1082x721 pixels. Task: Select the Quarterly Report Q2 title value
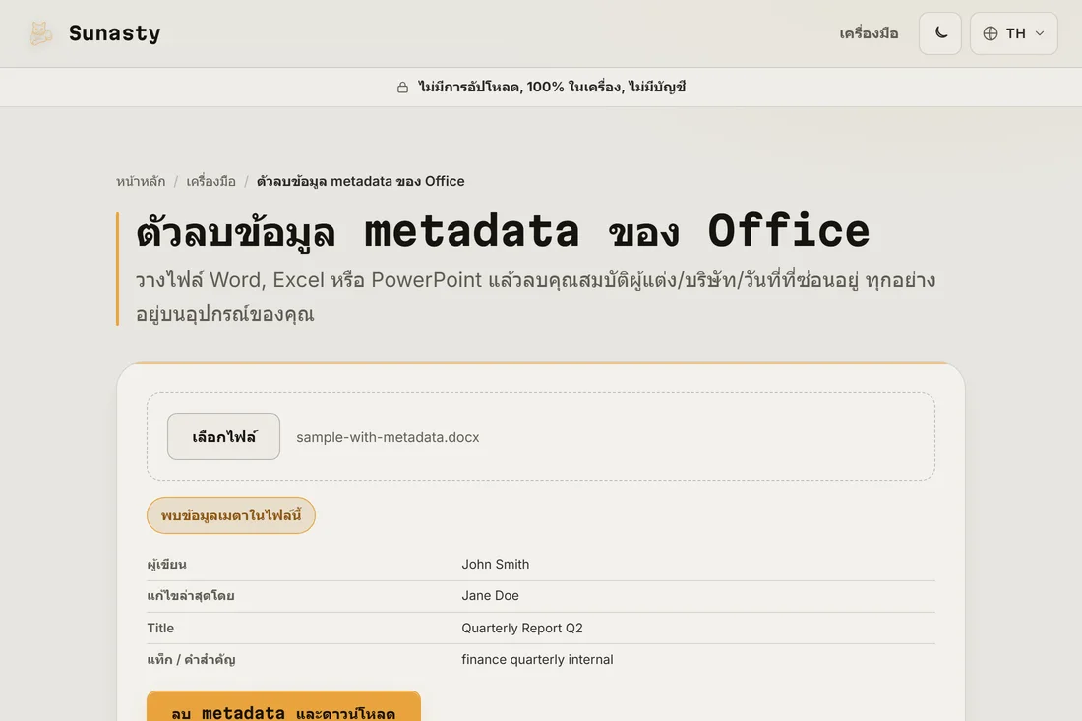[521, 628]
